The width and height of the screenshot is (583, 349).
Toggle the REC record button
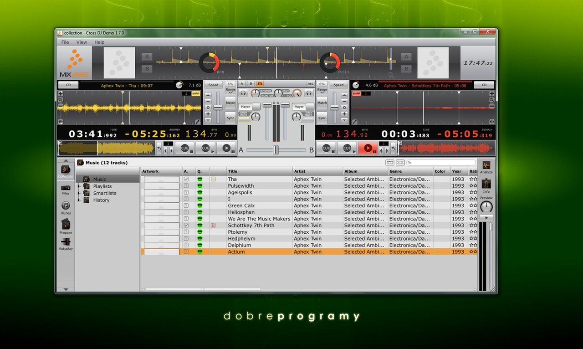click(x=310, y=84)
